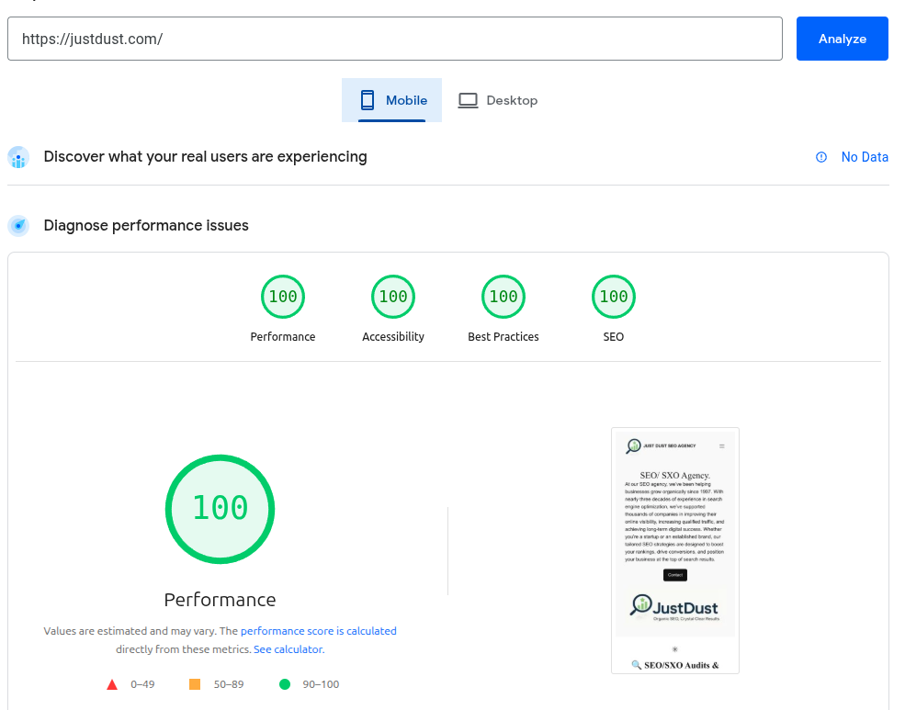Screen dimensions: 905x710
Task: Click the Analyze button
Action: [x=842, y=39]
